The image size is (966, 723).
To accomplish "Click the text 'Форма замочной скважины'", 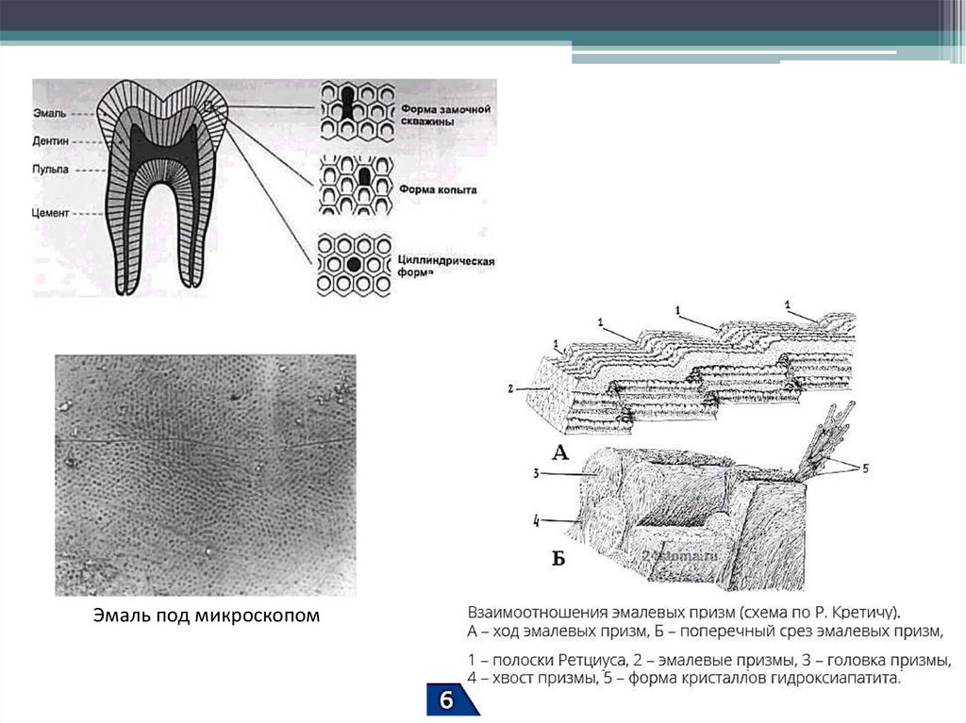I will (x=445, y=115).
